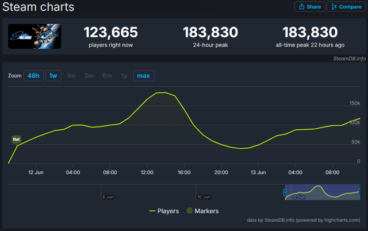Open the Compare button

(346, 6)
